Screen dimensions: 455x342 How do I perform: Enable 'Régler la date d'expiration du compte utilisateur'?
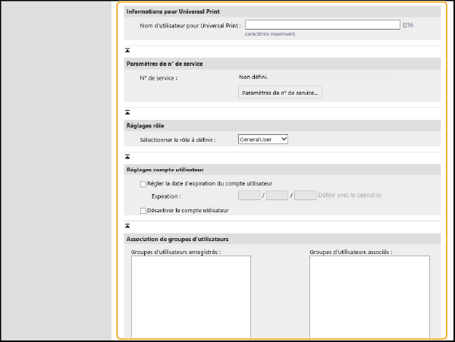click(143, 184)
